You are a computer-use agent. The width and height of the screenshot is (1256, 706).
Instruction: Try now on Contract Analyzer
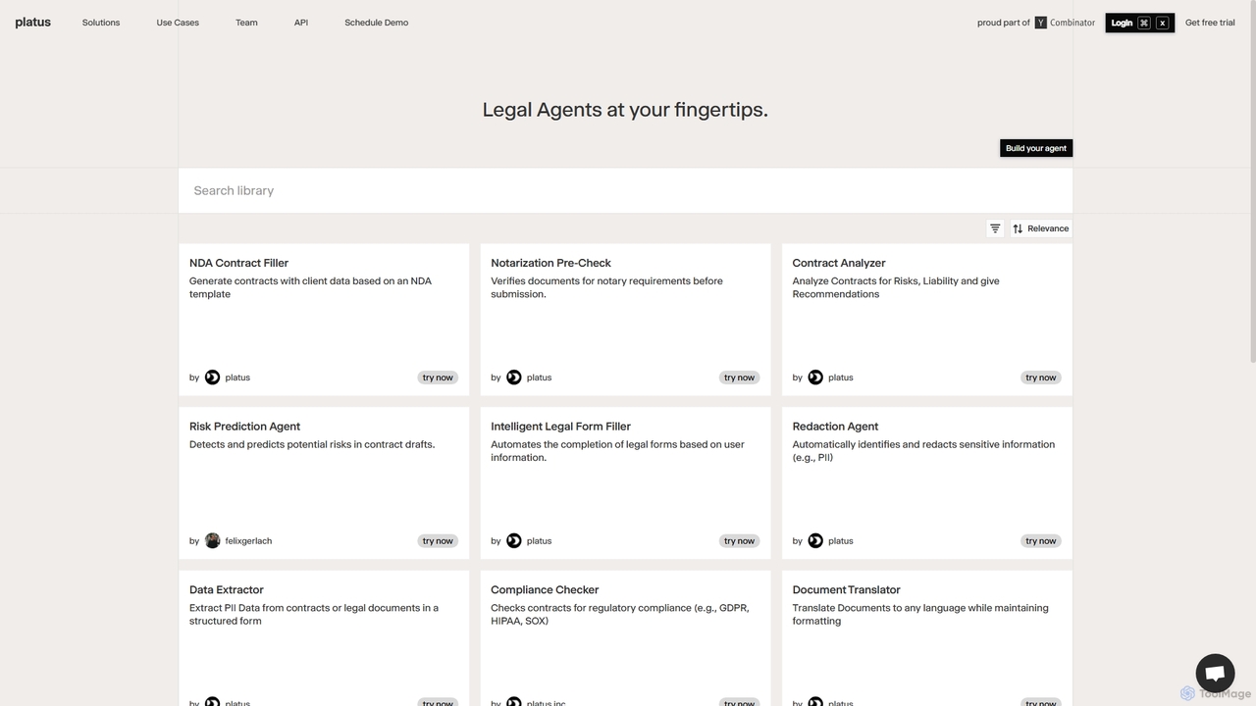[x=1041, y=378]
